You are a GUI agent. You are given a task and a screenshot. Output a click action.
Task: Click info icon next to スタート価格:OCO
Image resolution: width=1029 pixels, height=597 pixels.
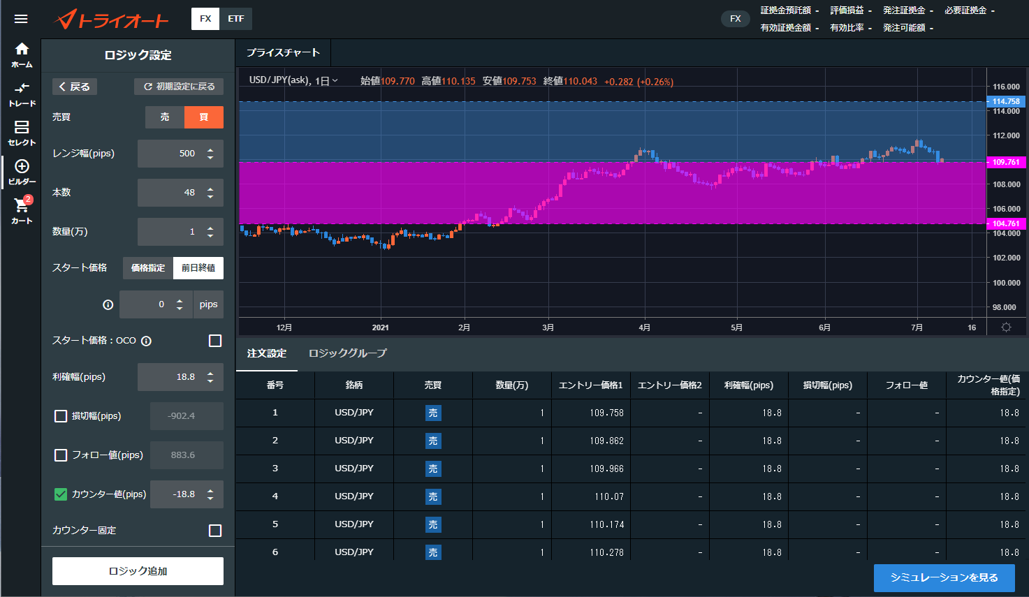(146, 341)
